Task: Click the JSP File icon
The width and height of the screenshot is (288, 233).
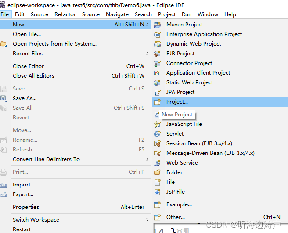Action: pos(157,192)
